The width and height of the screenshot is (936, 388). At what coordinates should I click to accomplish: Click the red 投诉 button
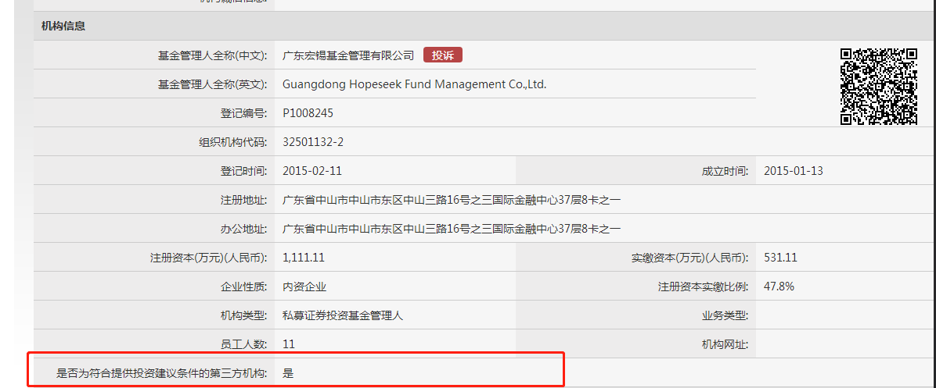click(x=443, y=55)
